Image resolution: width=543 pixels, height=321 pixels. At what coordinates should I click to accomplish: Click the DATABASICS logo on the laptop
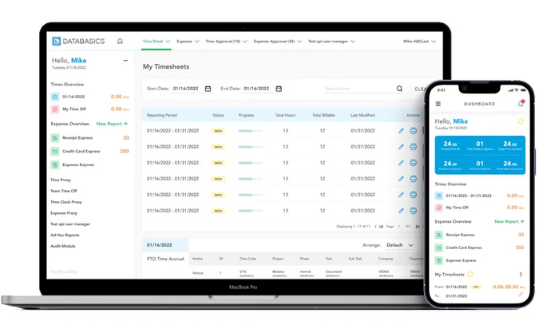(x=78, y=42)
